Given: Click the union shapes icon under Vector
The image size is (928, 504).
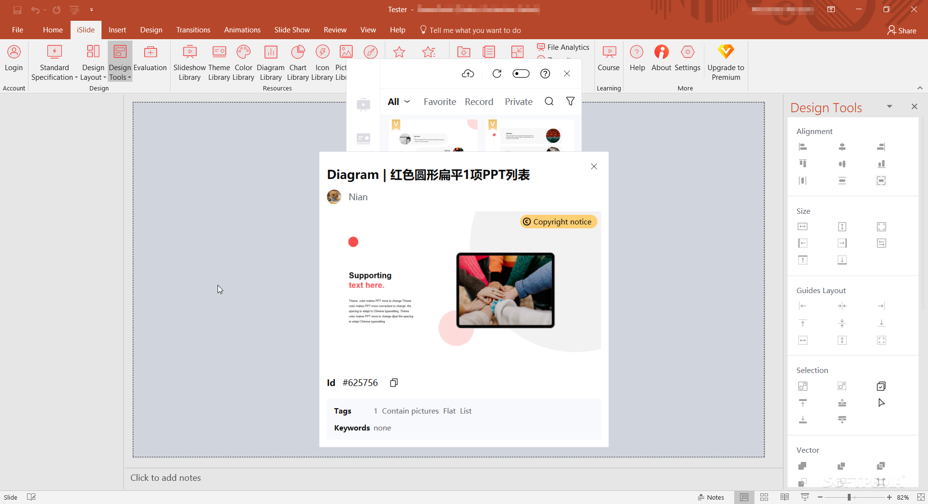Looking at the screenshot, I should pos(803,466).
